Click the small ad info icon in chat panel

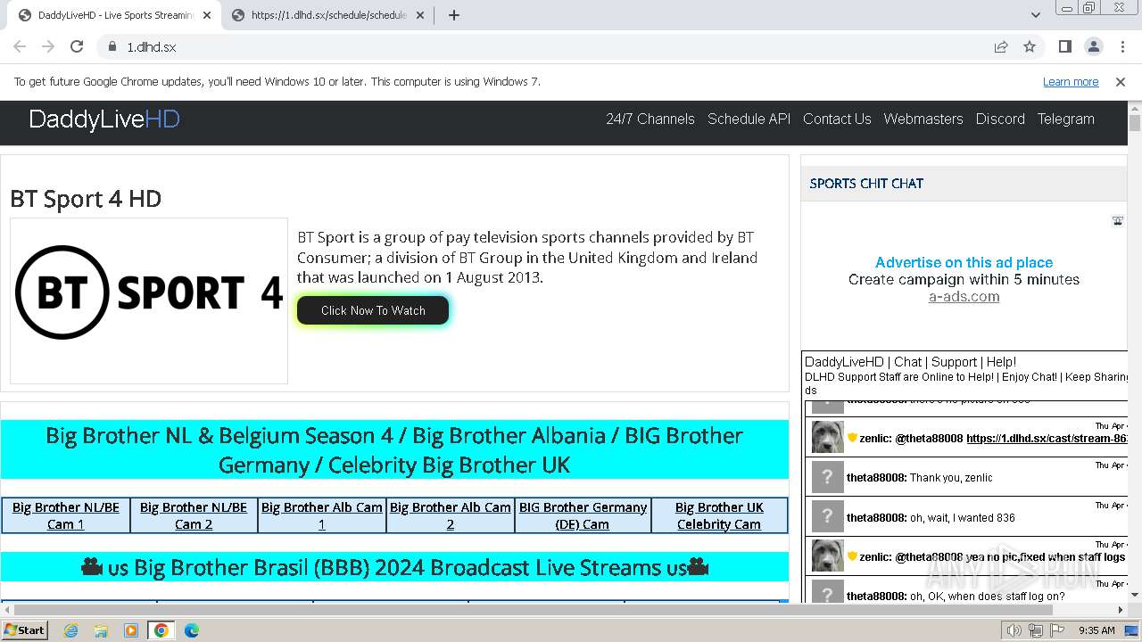pos(1117,221)
